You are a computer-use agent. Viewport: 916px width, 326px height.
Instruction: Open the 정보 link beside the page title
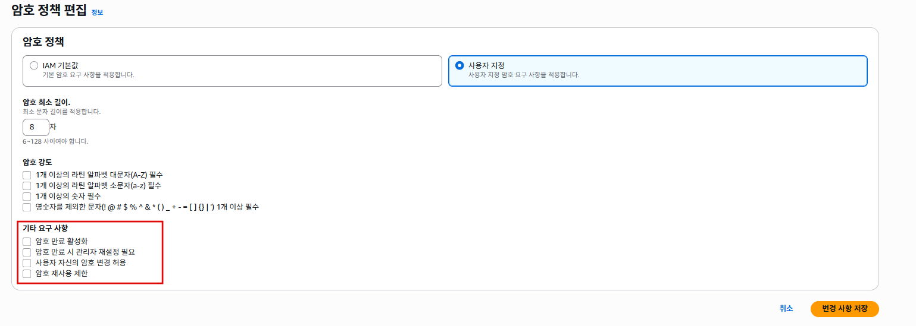97,12
